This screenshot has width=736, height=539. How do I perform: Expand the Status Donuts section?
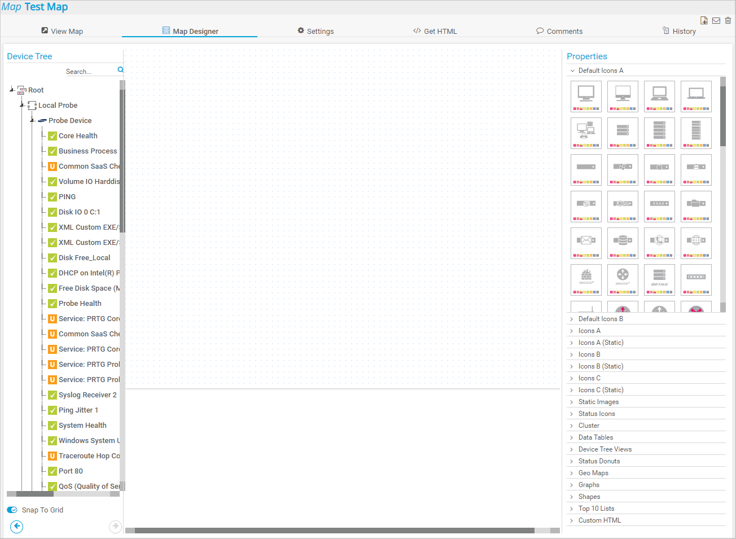[x=599, y=461]
